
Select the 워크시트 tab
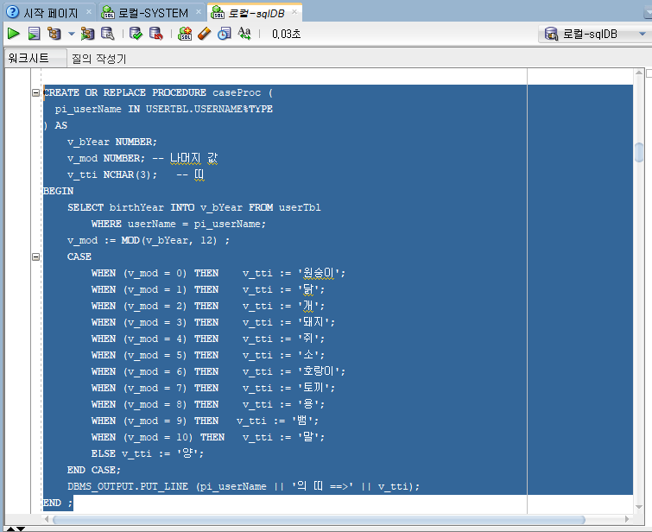[x=35, y=58]
